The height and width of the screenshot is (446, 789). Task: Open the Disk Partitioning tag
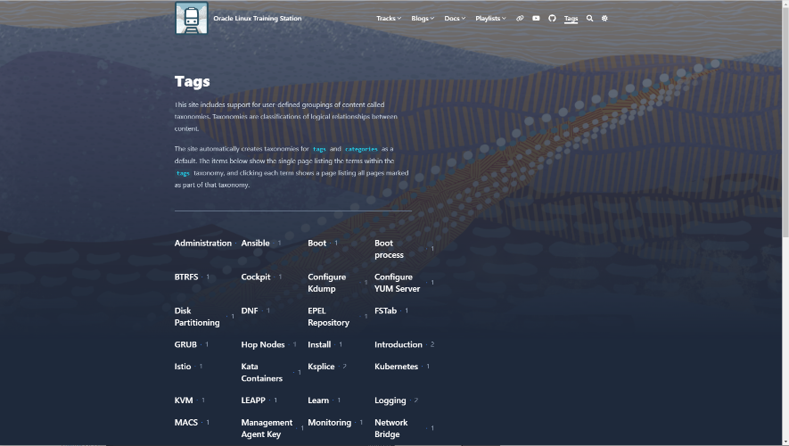[197, 317]
